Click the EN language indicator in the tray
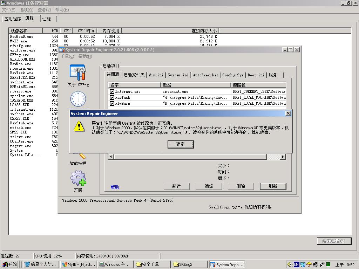This screenshot has width=359, height=269. (x=296, y=264)
